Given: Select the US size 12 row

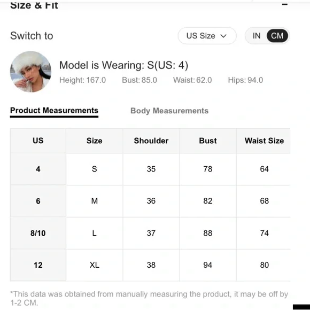Looking at the screenshot, I should (x=150, y=265).
